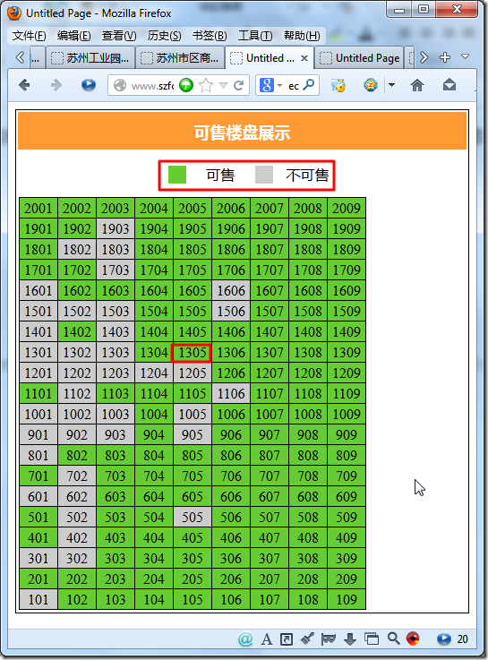Select unit 302 gray cell
The image size is (488, 660).
[x=77, y=558]
